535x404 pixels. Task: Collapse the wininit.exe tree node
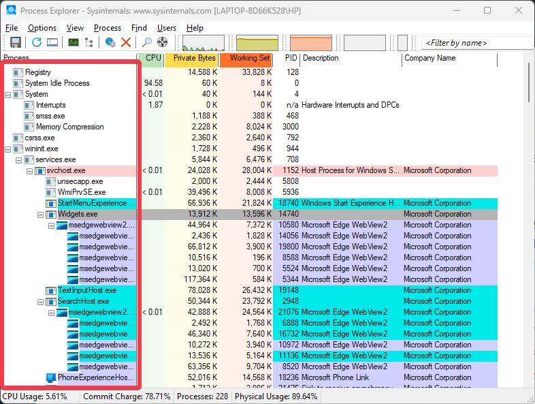(7, 149)
